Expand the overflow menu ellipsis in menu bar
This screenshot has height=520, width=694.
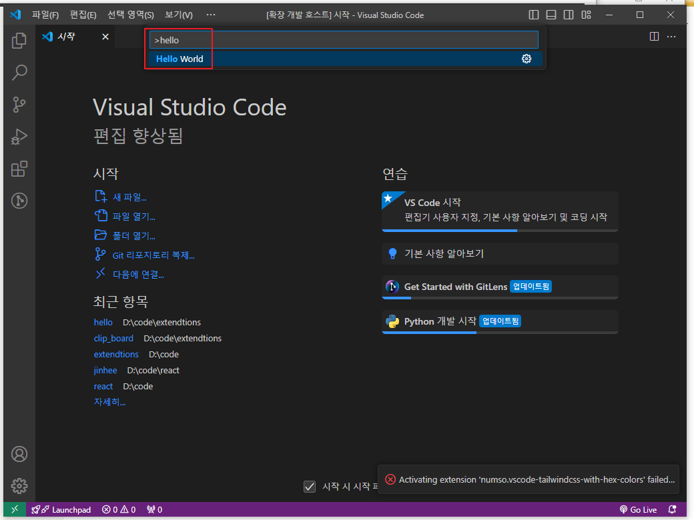pos(211,15)
